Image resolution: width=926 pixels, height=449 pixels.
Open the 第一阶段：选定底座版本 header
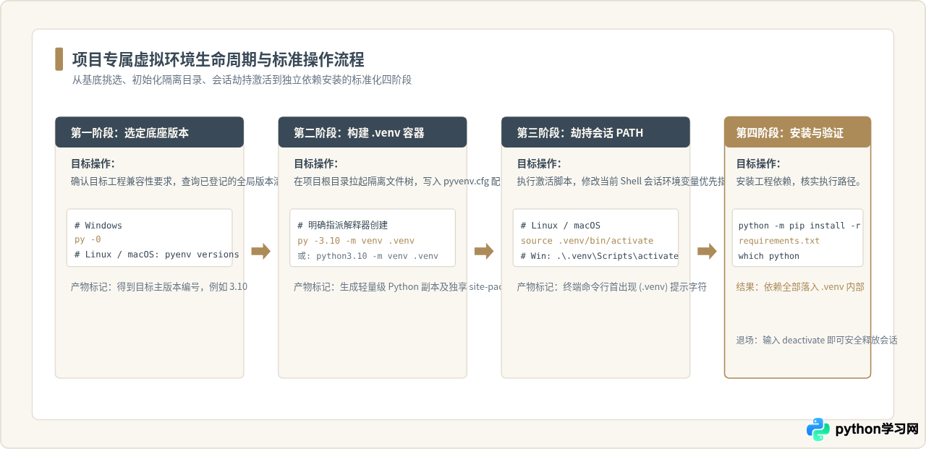point(150,132)
